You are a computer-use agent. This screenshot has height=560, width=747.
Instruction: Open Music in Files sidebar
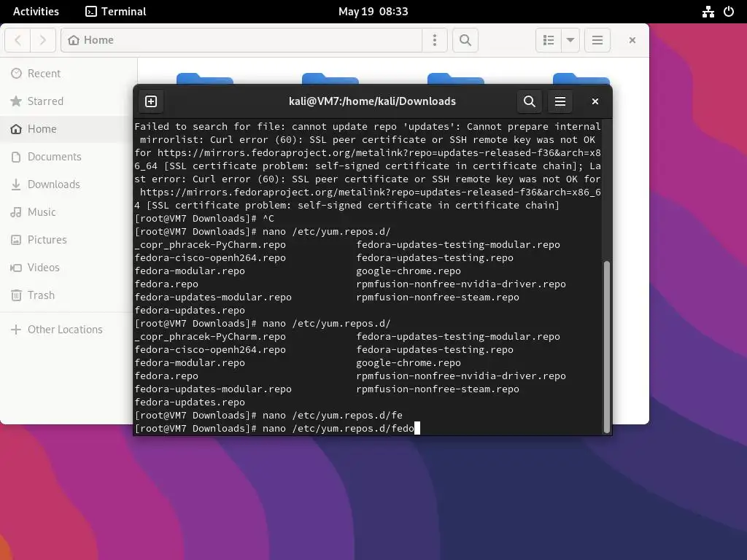(x=69, y=212)
